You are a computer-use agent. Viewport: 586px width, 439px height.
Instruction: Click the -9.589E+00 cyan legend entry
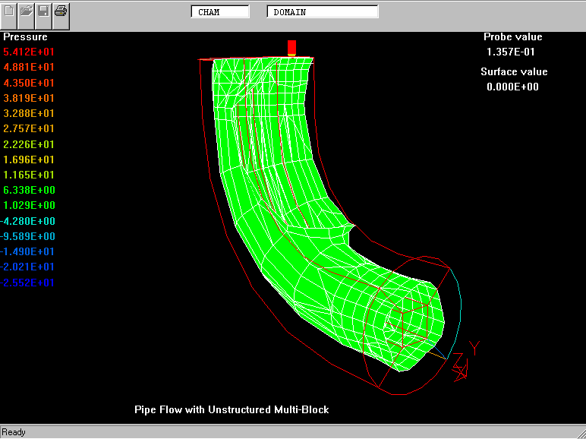click(29, 236)
